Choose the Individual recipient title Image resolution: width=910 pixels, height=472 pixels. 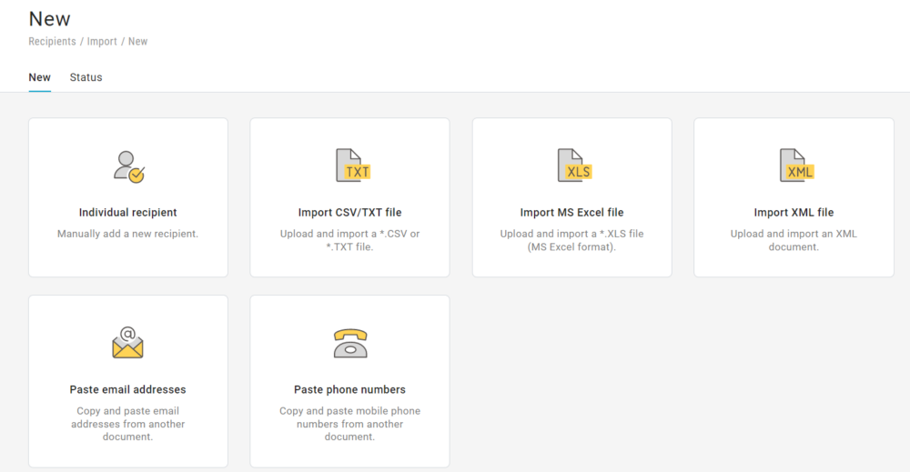(x=128, y=213)
